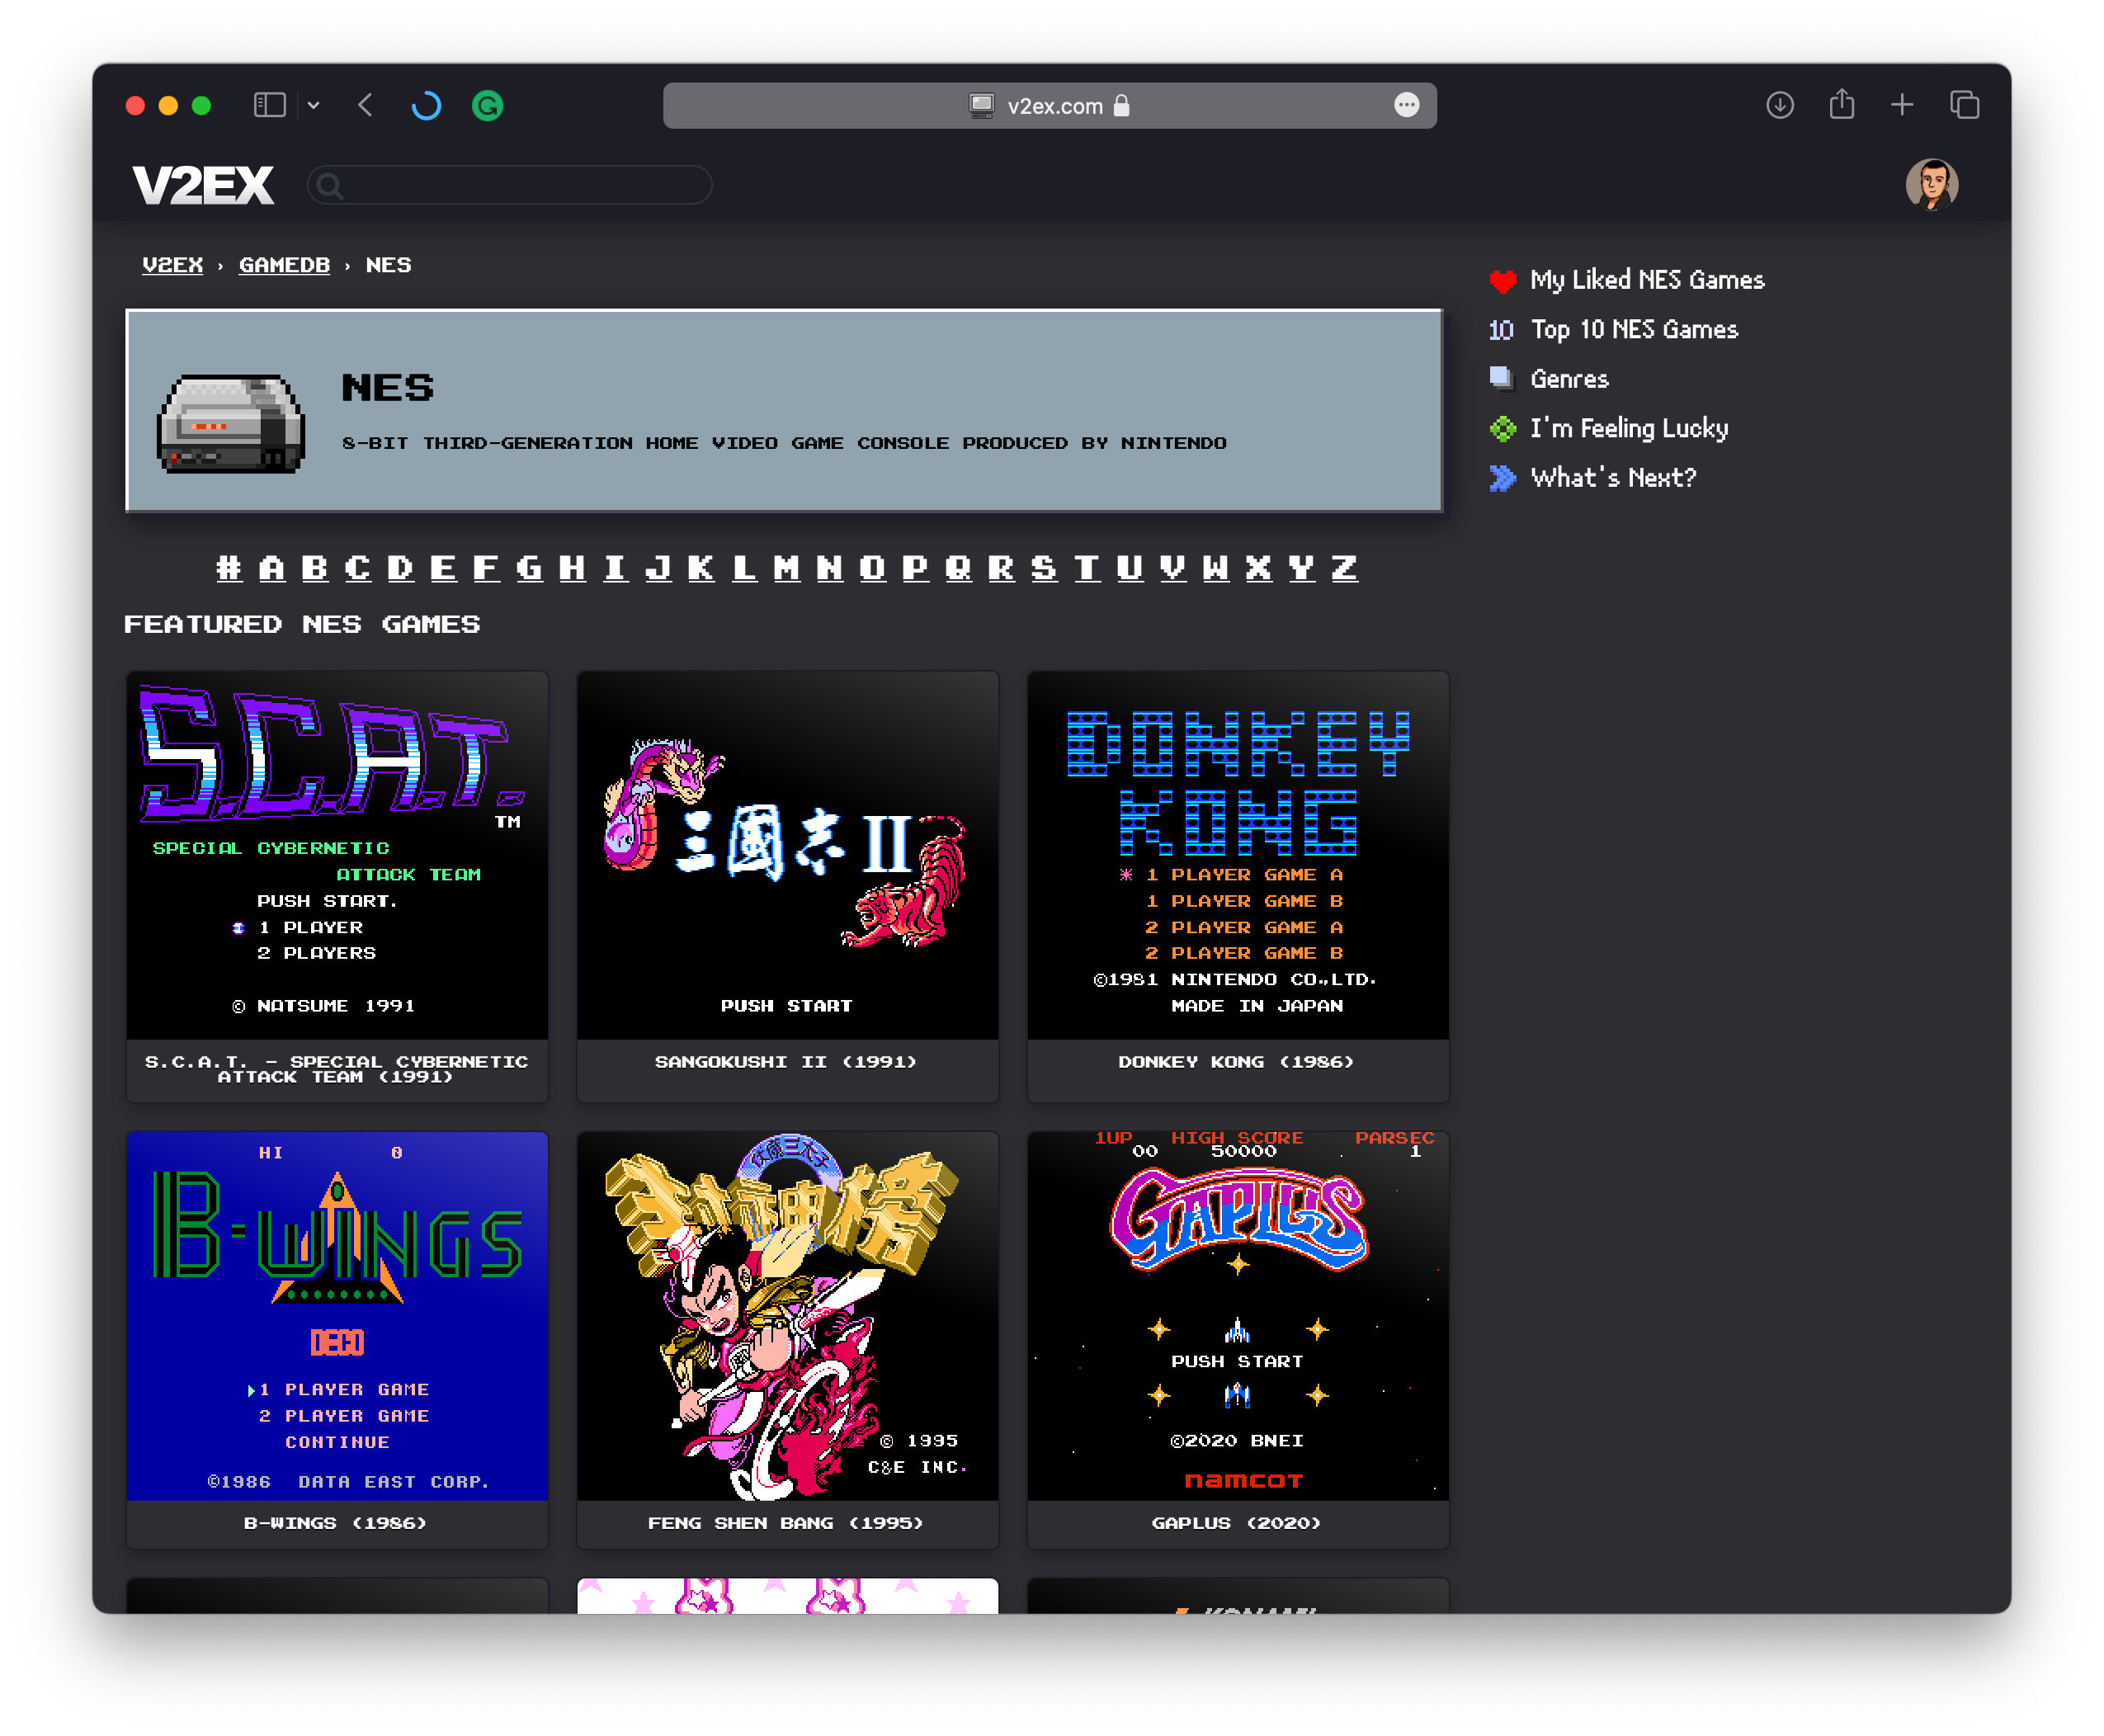Click the V2EX logo
The width and height of the screenshot is (2104, 1736).
click(203, 185)
